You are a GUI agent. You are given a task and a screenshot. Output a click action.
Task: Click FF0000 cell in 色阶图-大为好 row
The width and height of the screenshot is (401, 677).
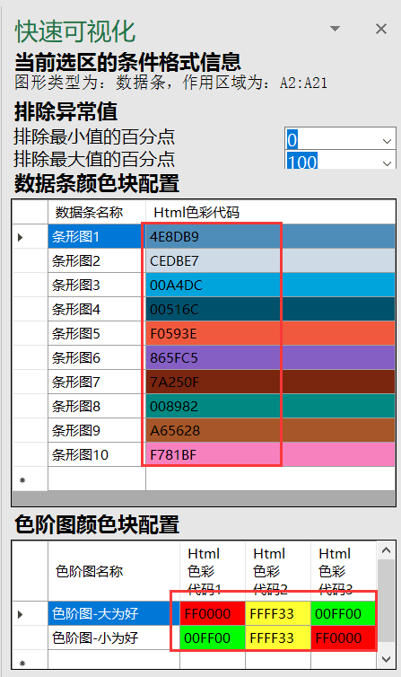(x=213, y=613)
